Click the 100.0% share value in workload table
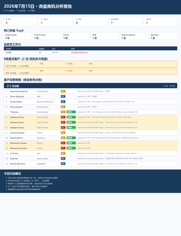This screenshot has width=181, height=236. (x=55, y=52)
